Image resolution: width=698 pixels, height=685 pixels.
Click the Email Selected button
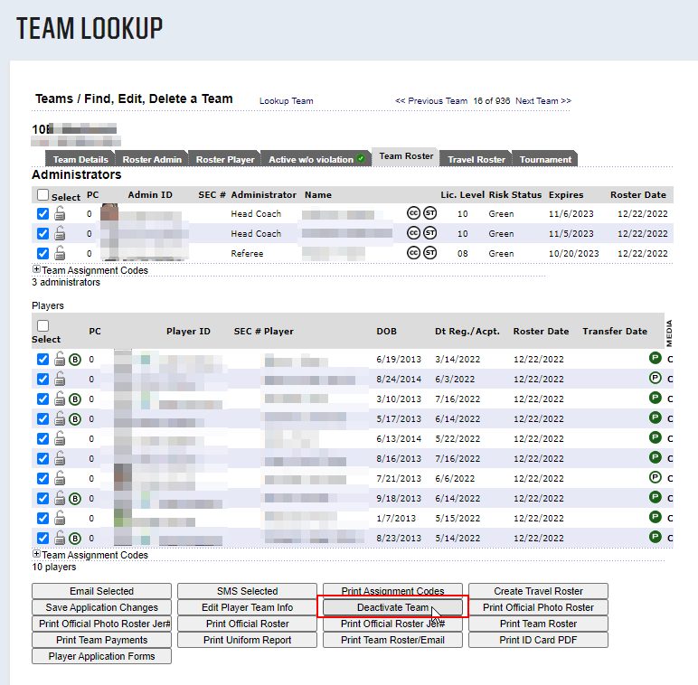point(101,591)
